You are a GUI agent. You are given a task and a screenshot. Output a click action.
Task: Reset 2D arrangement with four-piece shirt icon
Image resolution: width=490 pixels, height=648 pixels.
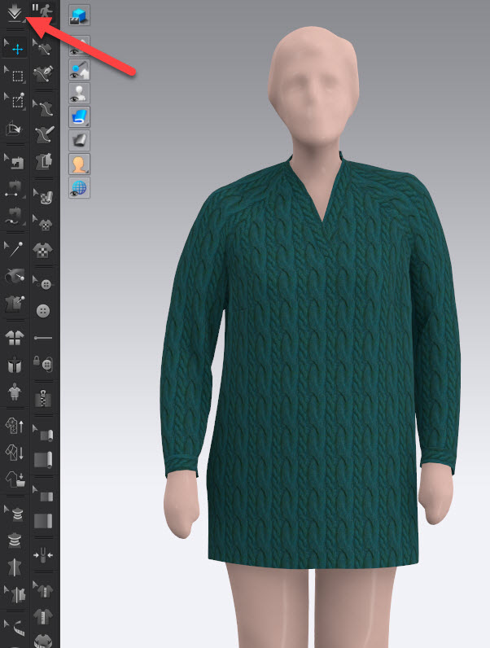pyautogui.click(x=15, y=337)
